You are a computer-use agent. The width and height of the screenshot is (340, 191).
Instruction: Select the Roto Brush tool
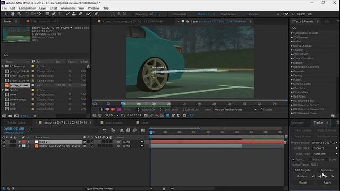point(88,14)
